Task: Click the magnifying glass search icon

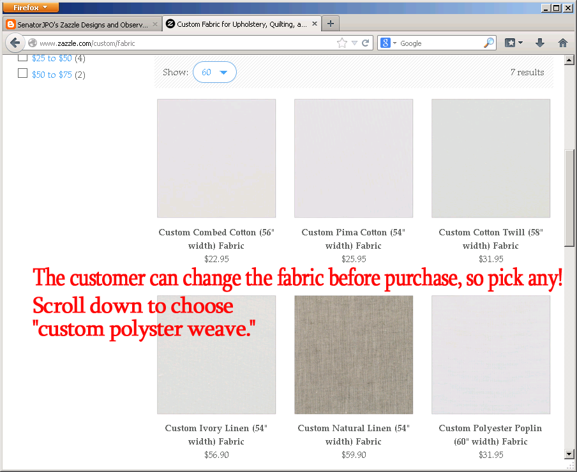Action: [x=489, y=43]
